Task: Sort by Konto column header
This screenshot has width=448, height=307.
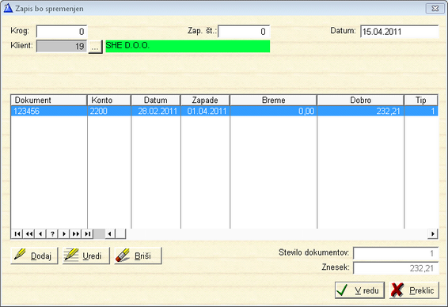Action: coord(109,100)
